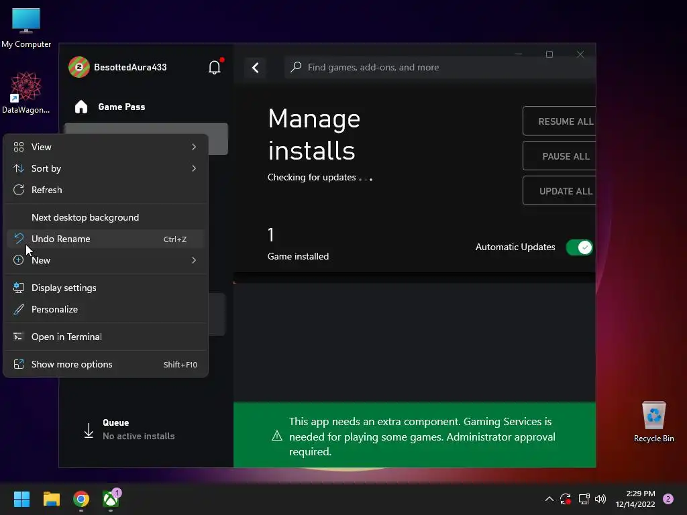Screen dimensions: 687x515
Task: Open notification center badge
Action: pos(668,499)
